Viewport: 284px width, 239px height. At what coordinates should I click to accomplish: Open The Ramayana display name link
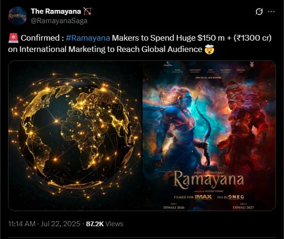(56, 11)
